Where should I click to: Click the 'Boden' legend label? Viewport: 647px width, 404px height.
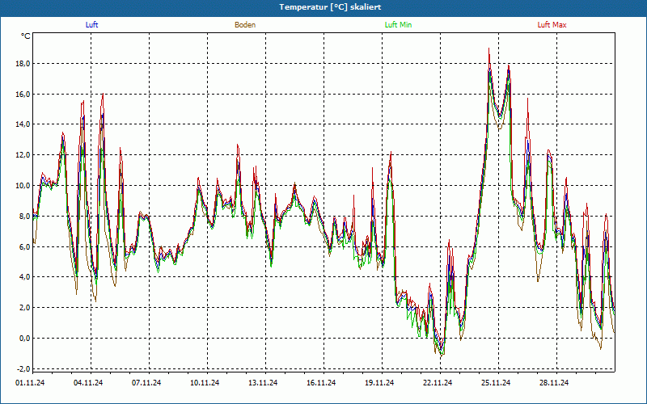245,25
